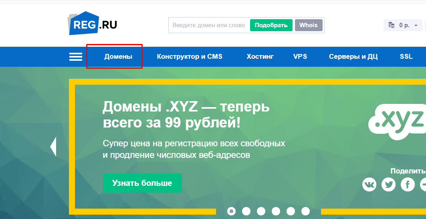This screenshot has width=426, height=219.
Task: Expand the 0 р. balance dropdown arrow
Action: pos(416,26)
